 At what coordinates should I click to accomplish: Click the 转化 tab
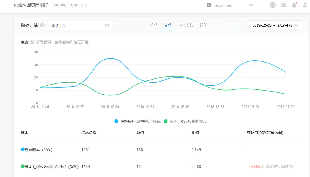204,25
